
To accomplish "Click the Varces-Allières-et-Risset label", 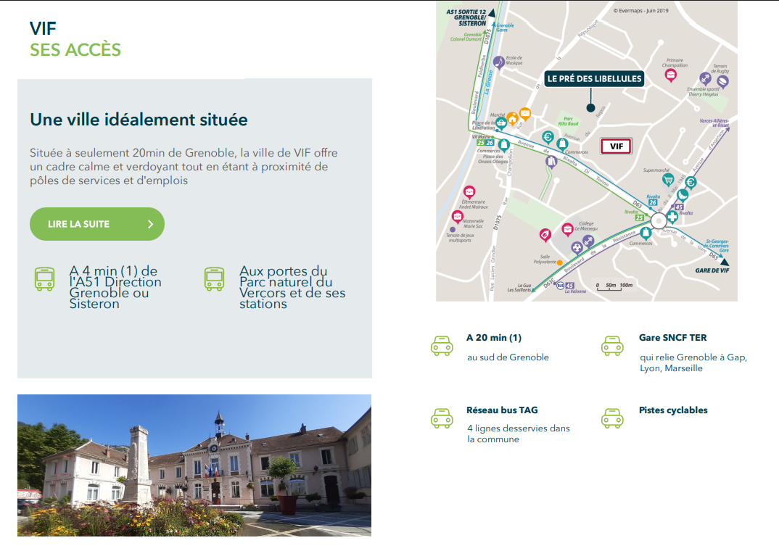I will click(x=714, y=123).
